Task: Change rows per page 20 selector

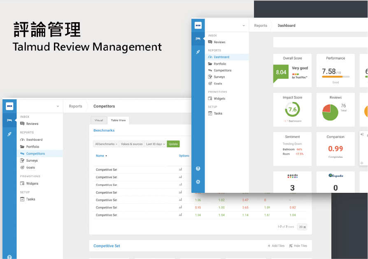Action: pos(302,227)
